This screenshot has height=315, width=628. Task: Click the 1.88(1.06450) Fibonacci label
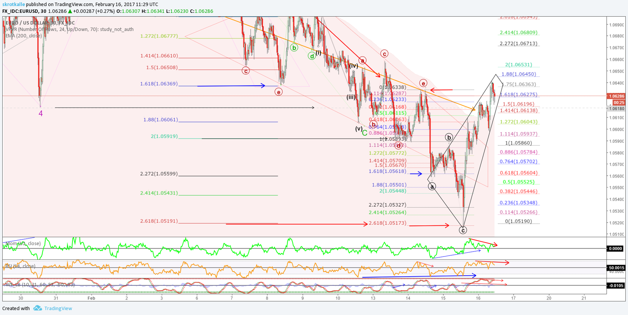(x=518, y=74)
